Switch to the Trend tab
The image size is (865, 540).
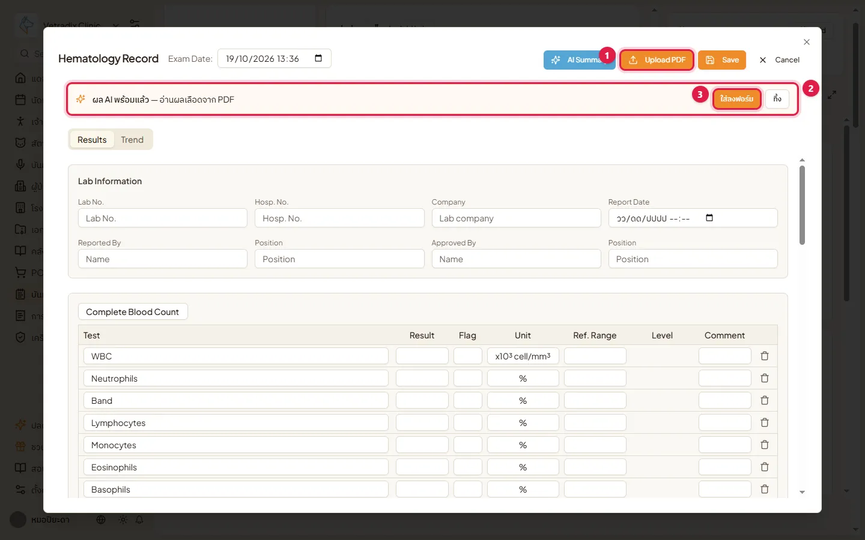[132, 140]
